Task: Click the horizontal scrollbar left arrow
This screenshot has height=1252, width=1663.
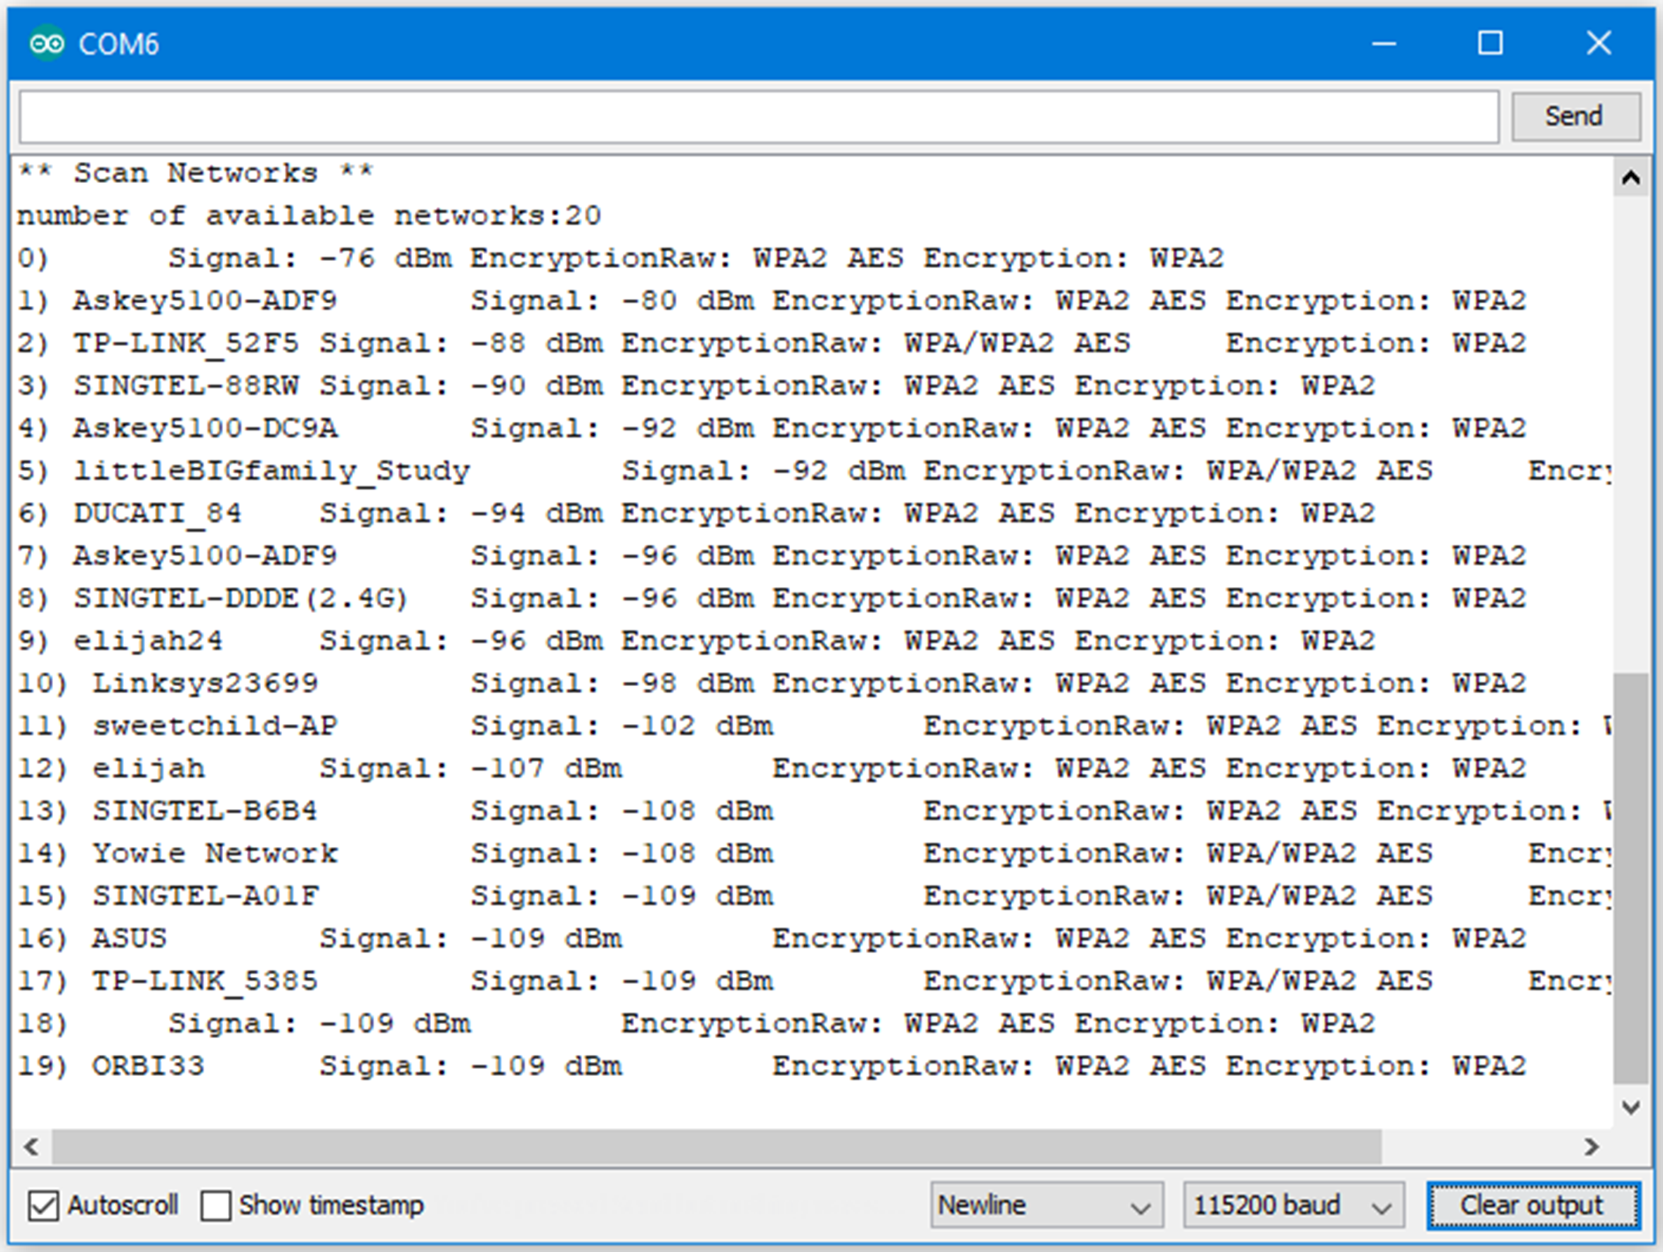Action: 32,1147
